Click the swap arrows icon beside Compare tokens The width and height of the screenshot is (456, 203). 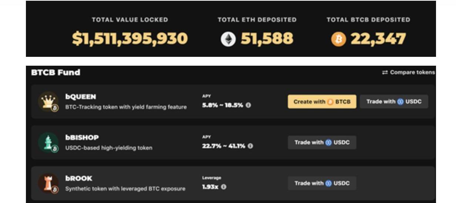385,72
